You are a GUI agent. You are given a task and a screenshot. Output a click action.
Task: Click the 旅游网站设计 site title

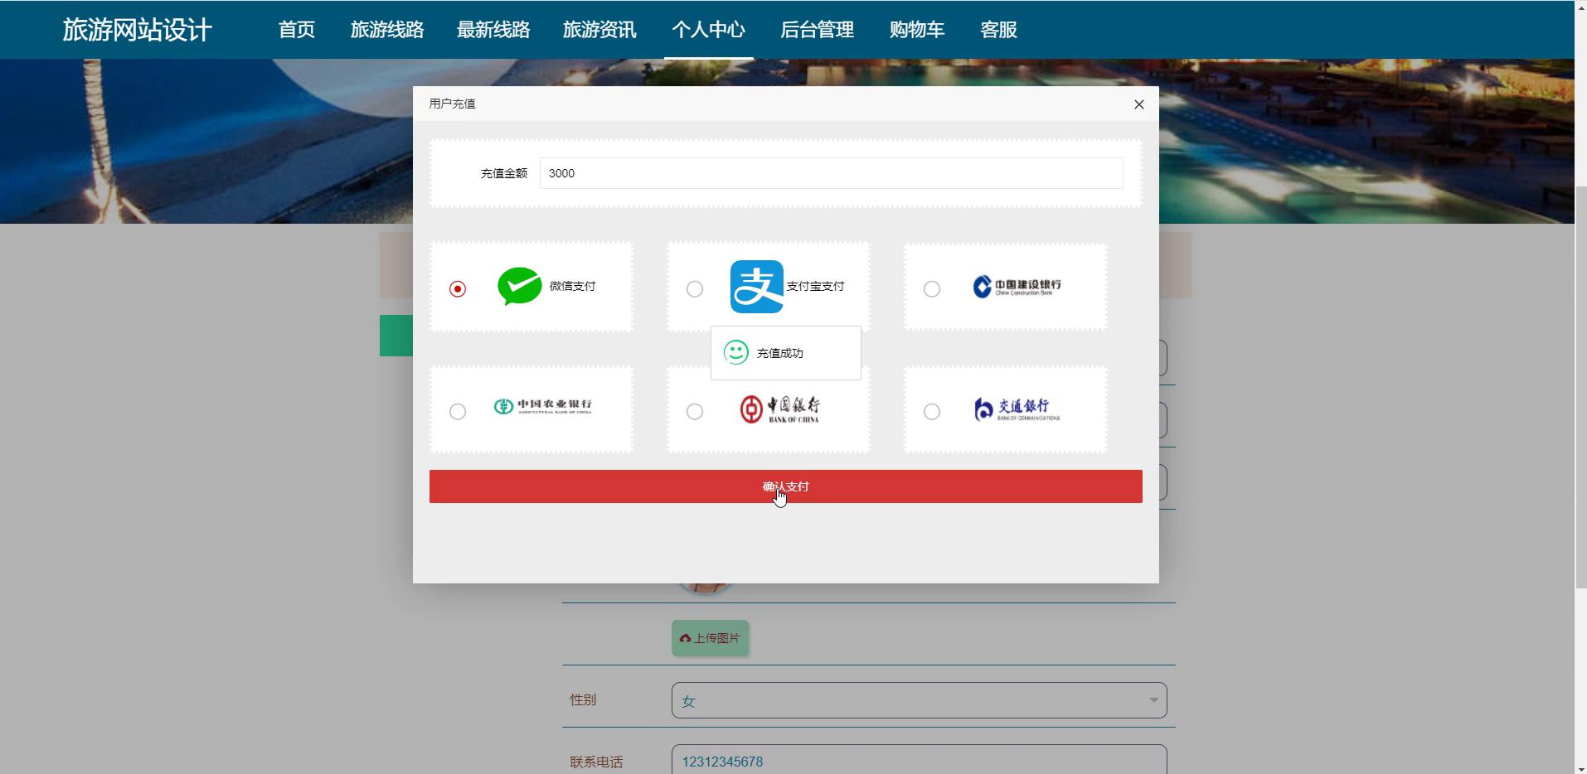138,30
